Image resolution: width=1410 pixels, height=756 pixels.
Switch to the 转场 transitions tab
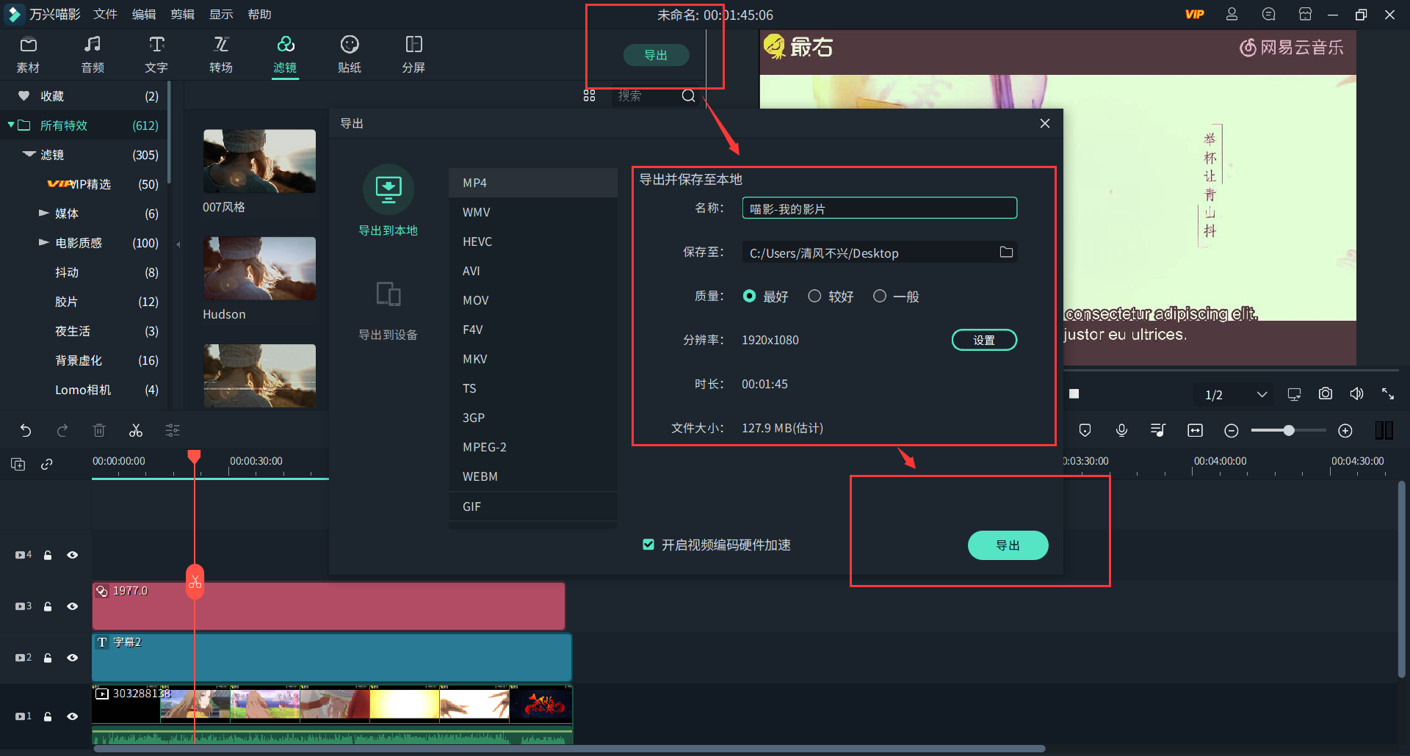point(220,54)
